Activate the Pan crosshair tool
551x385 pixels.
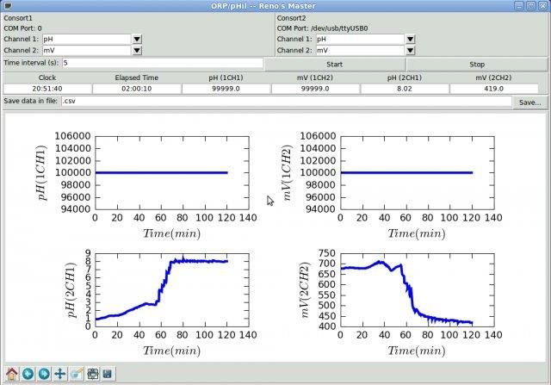[60, 374]
